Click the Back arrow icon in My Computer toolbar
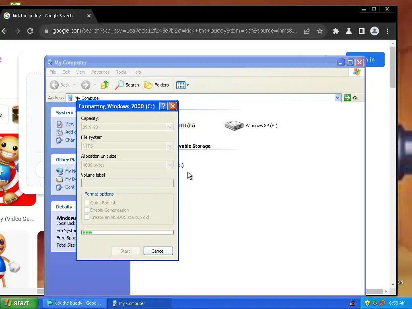Image resolution: width=412 pixels, height=309 pixels. point(54,85)
